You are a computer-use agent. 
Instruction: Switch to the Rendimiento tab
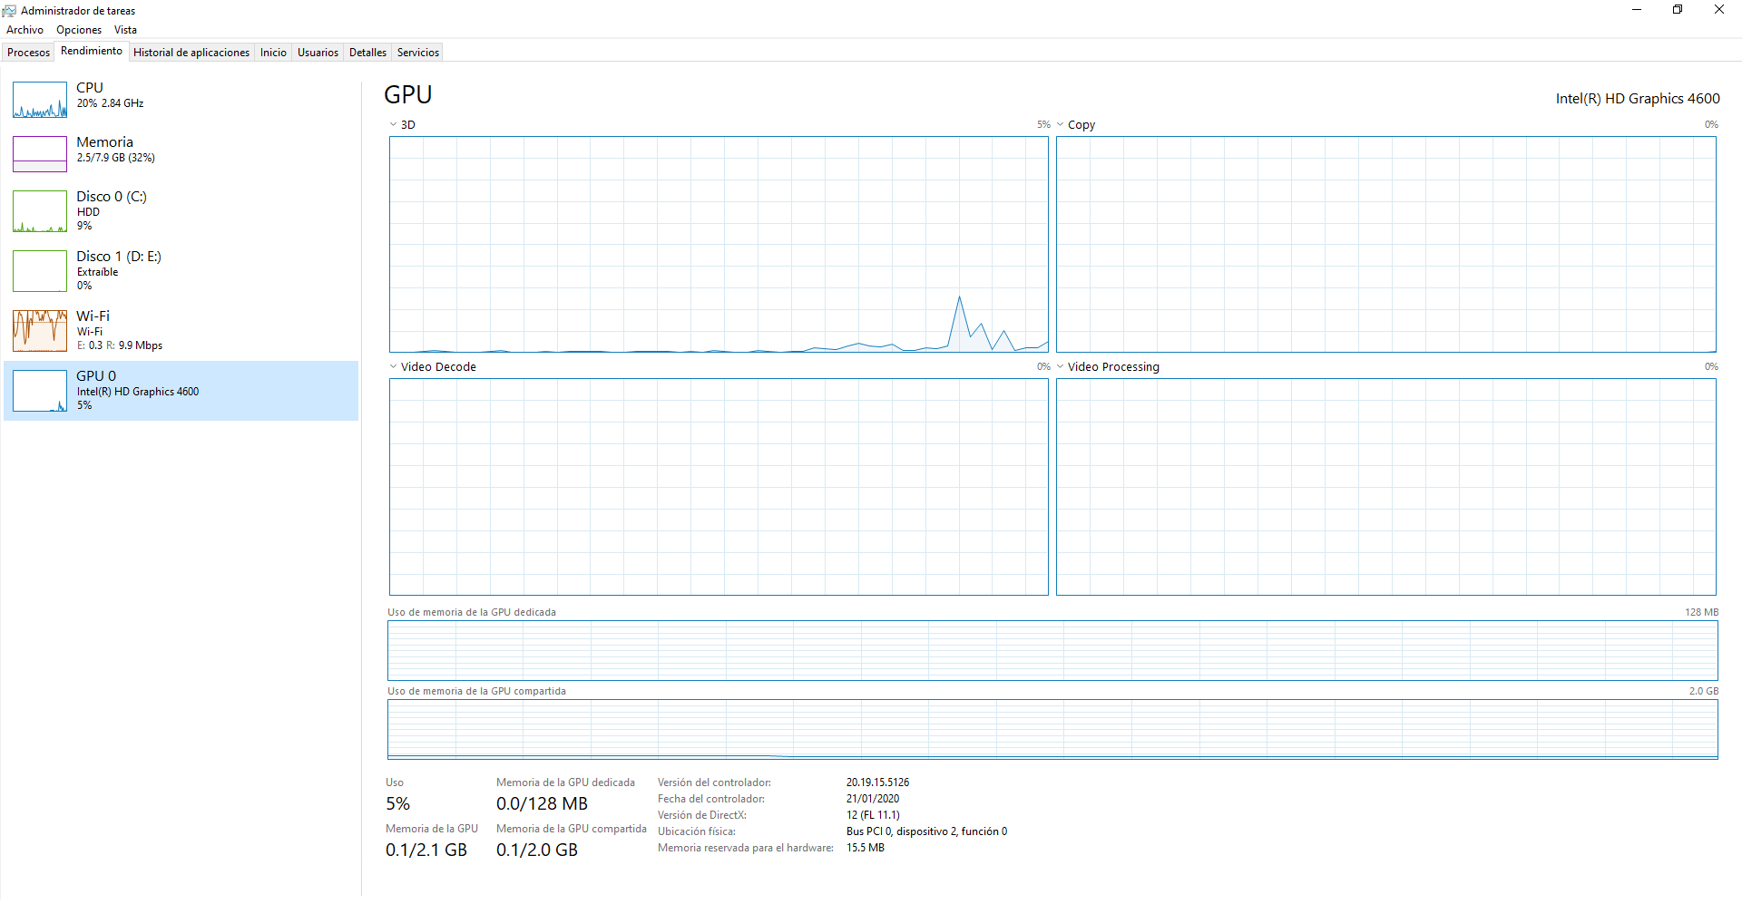92,51
